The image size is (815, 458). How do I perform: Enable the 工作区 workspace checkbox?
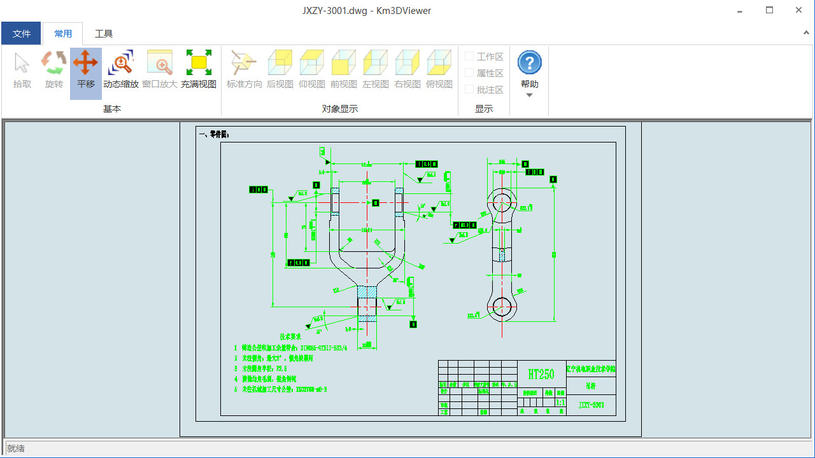click(x=469, y=56)
